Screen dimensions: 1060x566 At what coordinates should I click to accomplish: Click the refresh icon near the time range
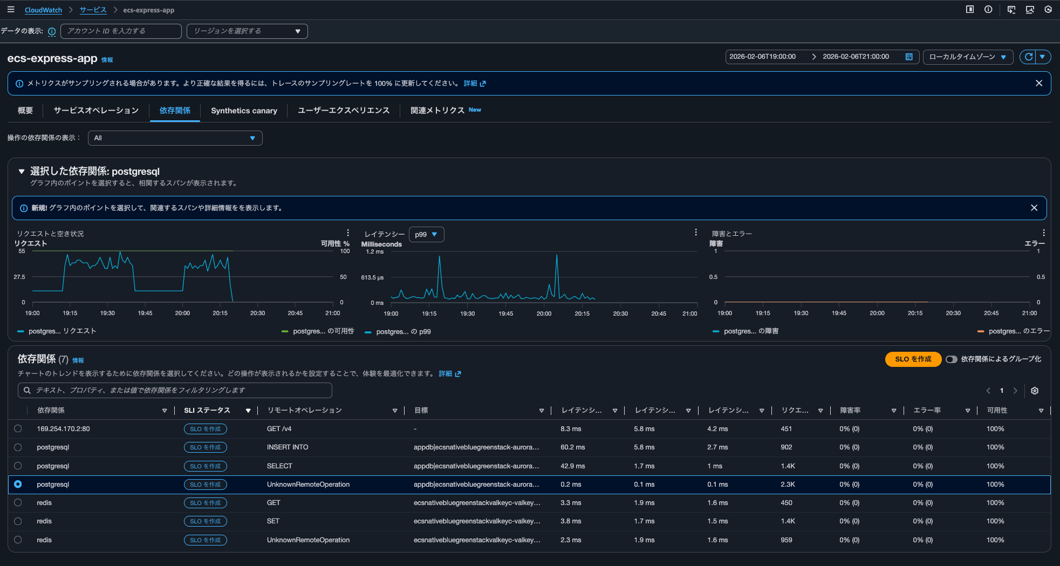1029,57
